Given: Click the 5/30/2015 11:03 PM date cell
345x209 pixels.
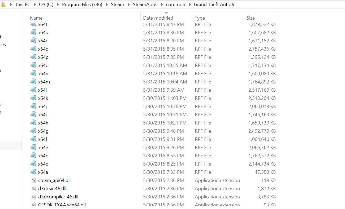Looking at the screenshot, I should (165, 98).
